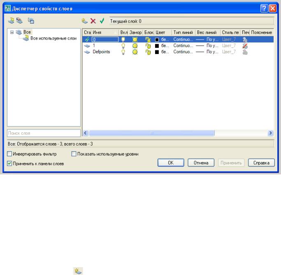Click the Тип линий column header
Screen dimensions: 281x275
click(183, 33)
